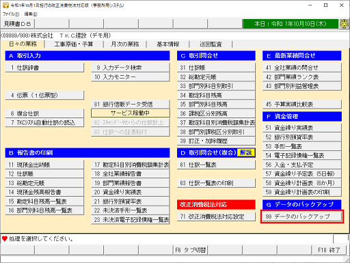The image size is (350, 263).
Task: Open 35 部門別科目残高
Action: point(216,105)
